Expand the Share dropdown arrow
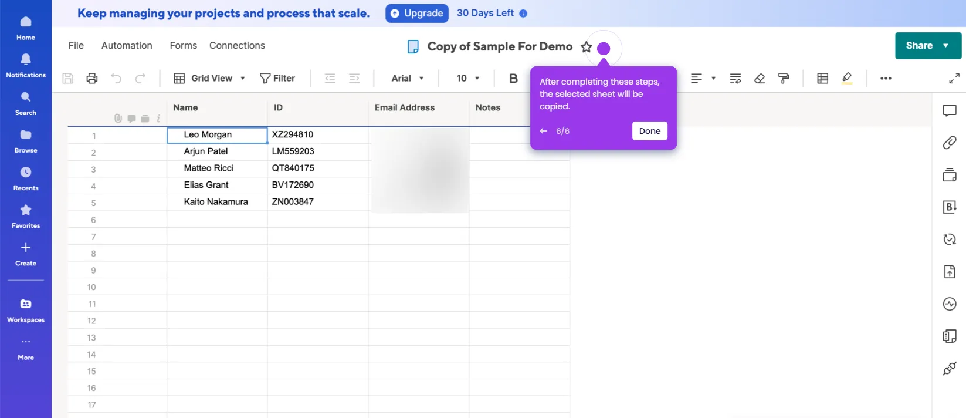 [945, 46]
